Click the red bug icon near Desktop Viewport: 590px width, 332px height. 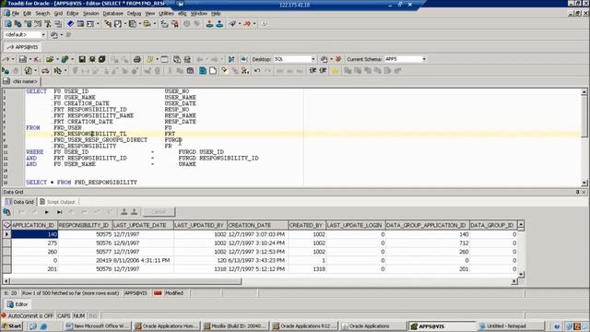coord(338,59)
